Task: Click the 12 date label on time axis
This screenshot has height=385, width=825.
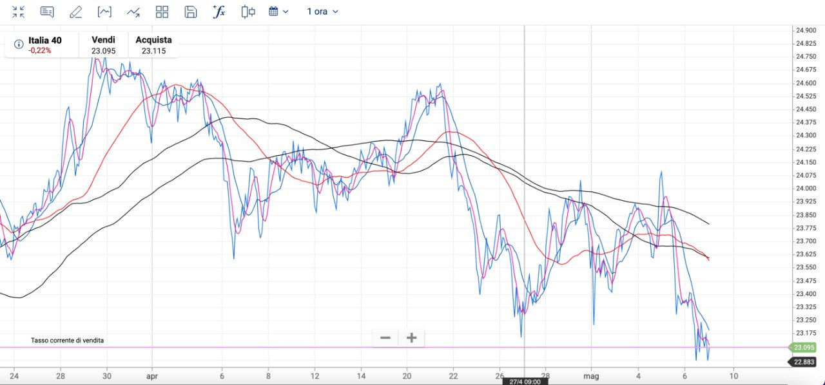Action: (x=315, y=376)
